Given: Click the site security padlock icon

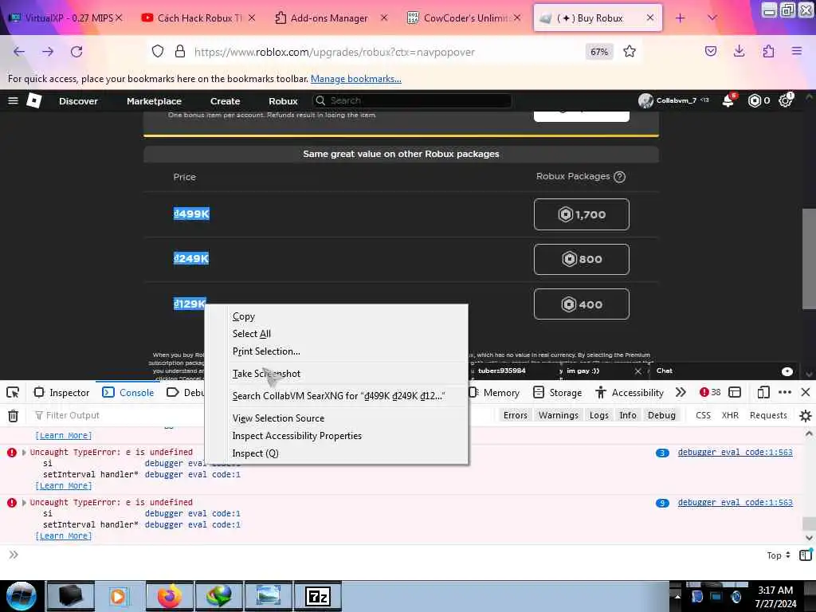Looking at the screenshot, I should click(180, 52).
